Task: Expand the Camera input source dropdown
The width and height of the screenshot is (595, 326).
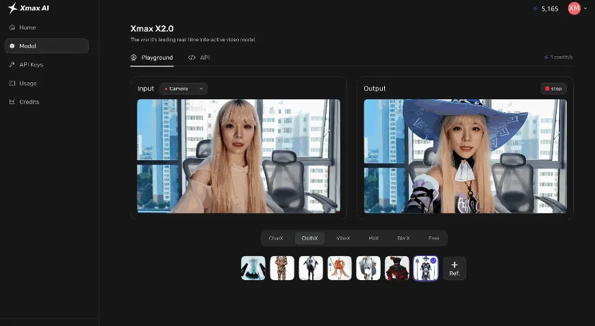Action: (183, 88)
